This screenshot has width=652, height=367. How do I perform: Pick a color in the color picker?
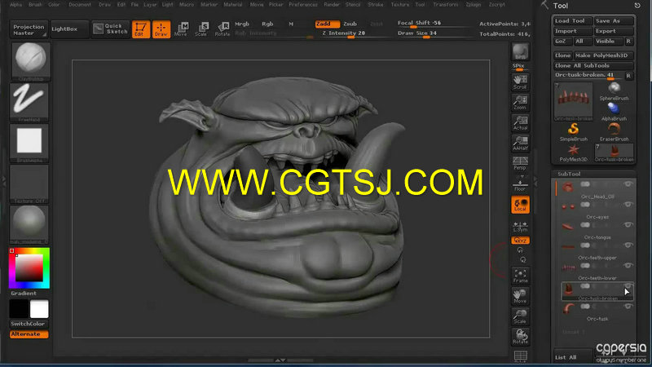29,268
